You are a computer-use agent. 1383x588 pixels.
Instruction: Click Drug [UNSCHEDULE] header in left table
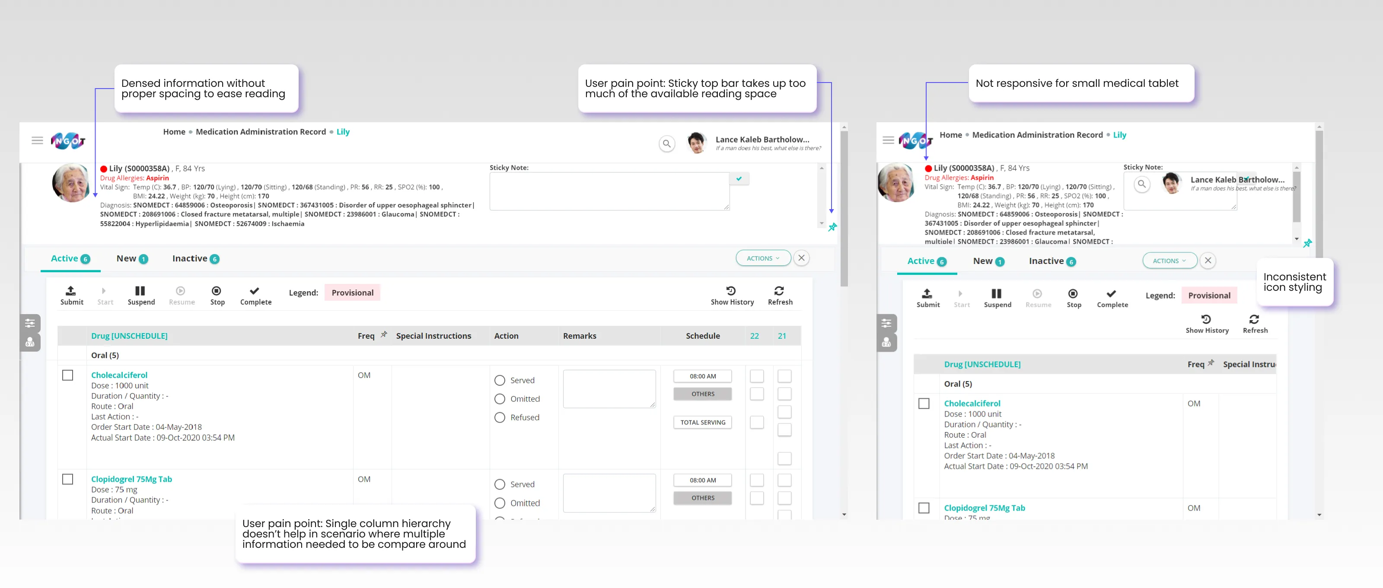tap(129, 336)
